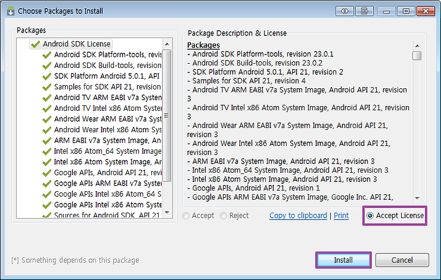Click checkmark next to ARM EABI v7a System Image
441x280 pixels.
(x=47, y=140)
